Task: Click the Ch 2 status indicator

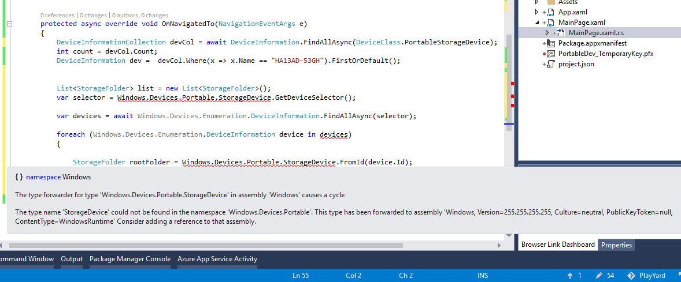Action: coord(406,276)
